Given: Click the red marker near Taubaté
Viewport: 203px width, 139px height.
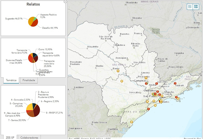Looking at the screenshot, I should pos(175,83).
